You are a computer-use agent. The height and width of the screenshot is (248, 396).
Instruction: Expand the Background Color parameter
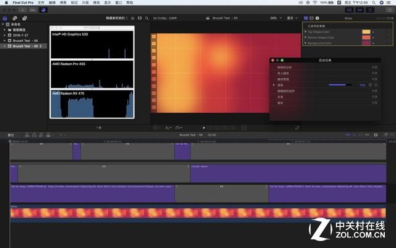click(x=306, y=43)
